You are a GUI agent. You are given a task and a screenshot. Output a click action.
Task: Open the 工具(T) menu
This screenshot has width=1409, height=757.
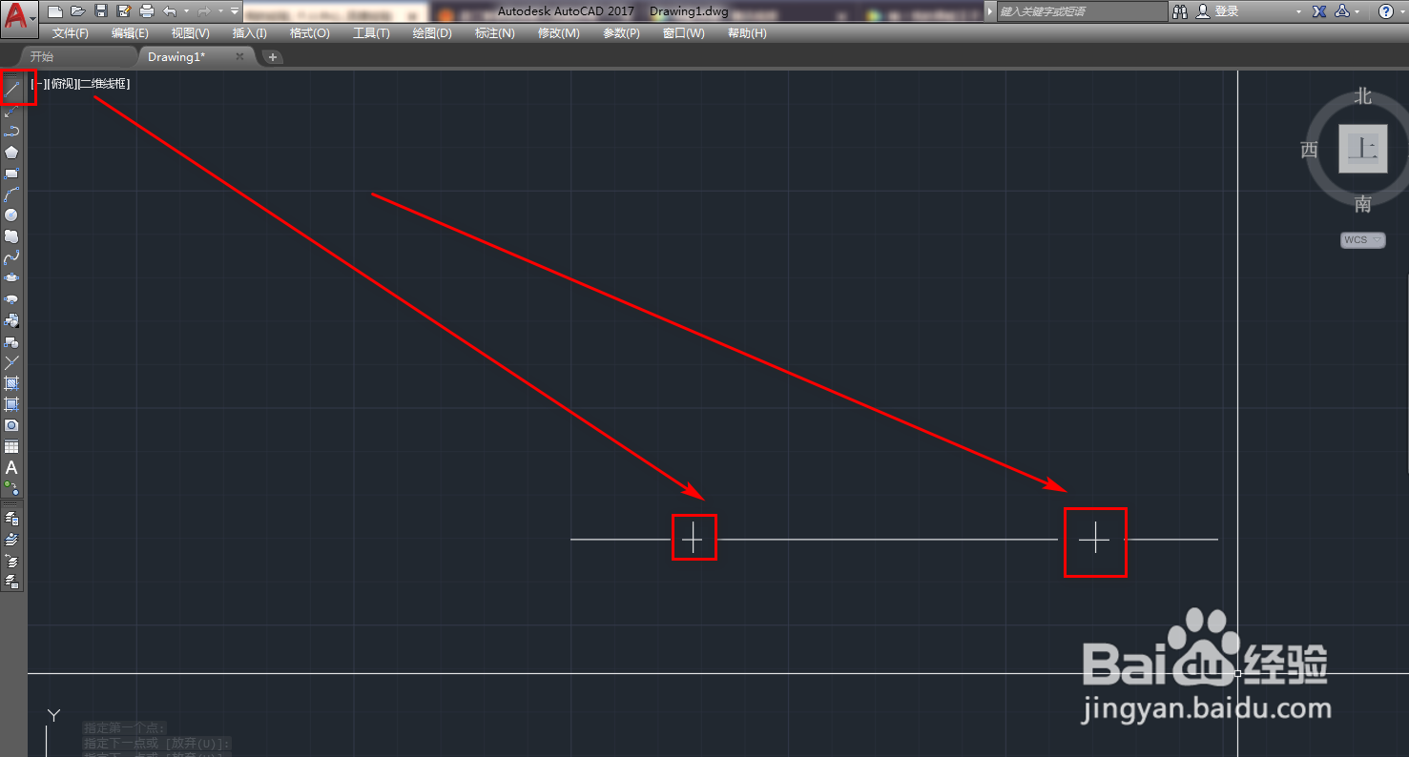[x=371, y=33]
